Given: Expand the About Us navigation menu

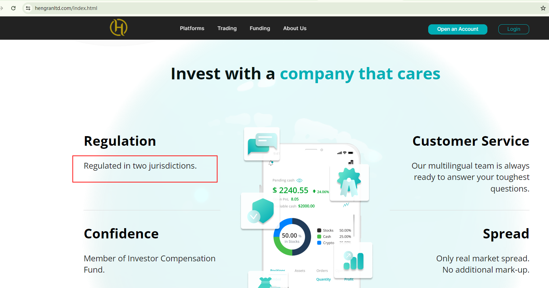Looking at the screenshot, I should click(x=295, y=28).
